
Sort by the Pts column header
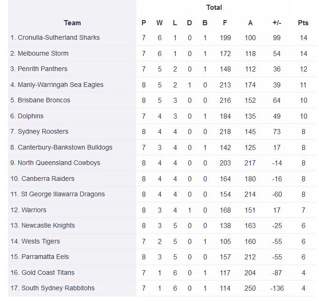[303, 22]
